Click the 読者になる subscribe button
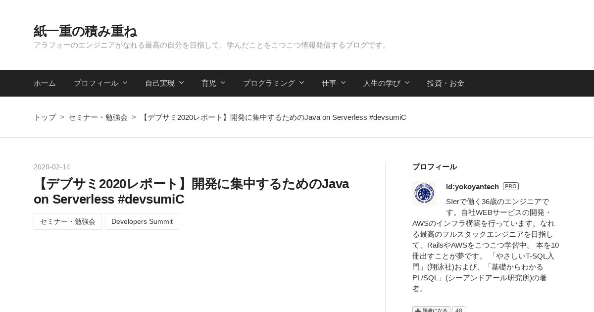Viewport: 594px width, 312px height. tap(431, 310)
